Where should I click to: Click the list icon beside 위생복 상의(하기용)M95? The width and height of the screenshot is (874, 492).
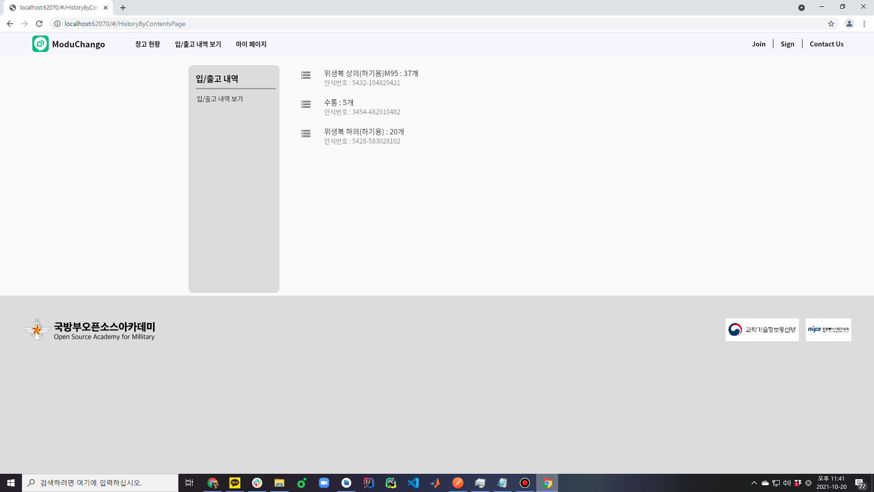[306, 76]
